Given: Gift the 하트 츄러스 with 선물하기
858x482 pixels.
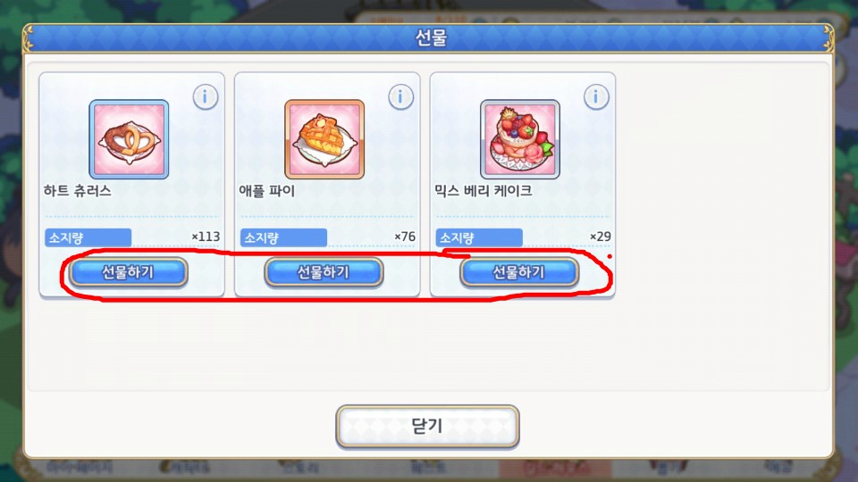Looking at the screenshot, I should point(129,272).
